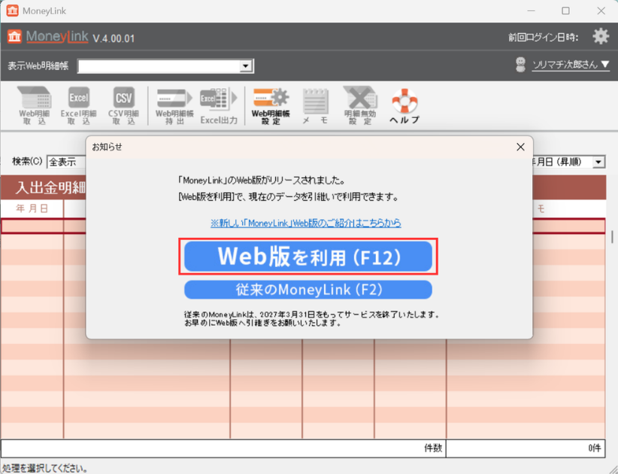Open ヘルプ lifebuoy help
This screenshot has height=474, width=618.
tap(404, 105)
